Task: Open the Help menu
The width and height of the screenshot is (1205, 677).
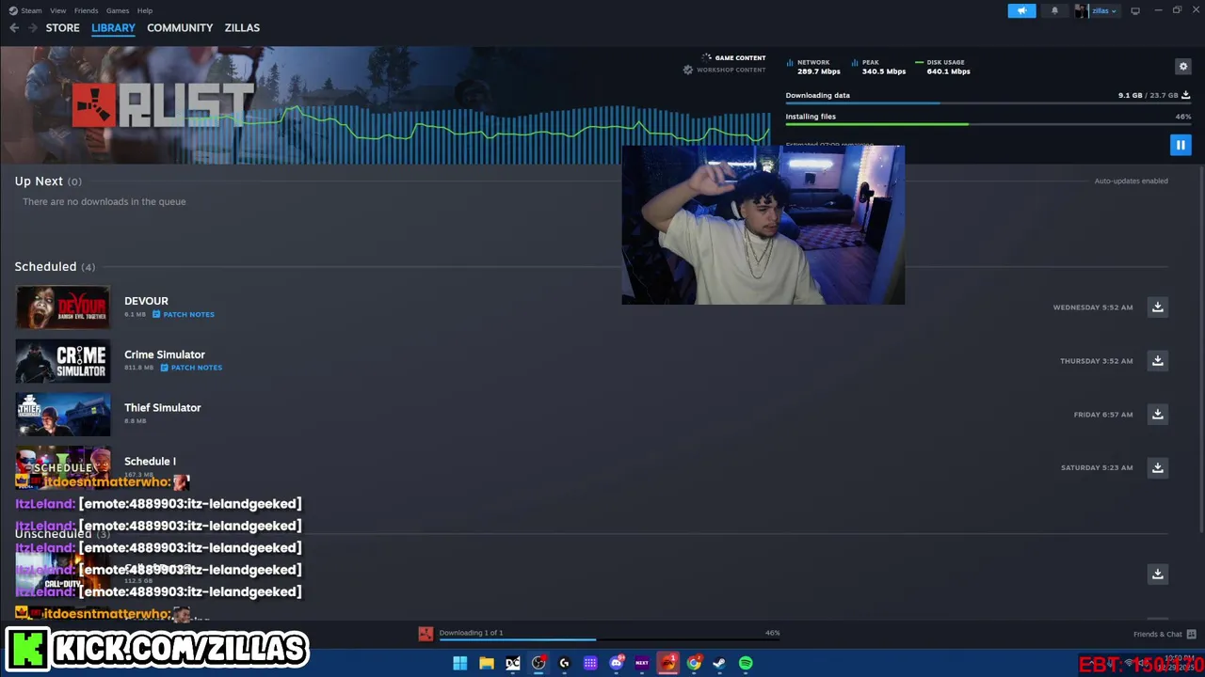Action: tap(145, 10)
